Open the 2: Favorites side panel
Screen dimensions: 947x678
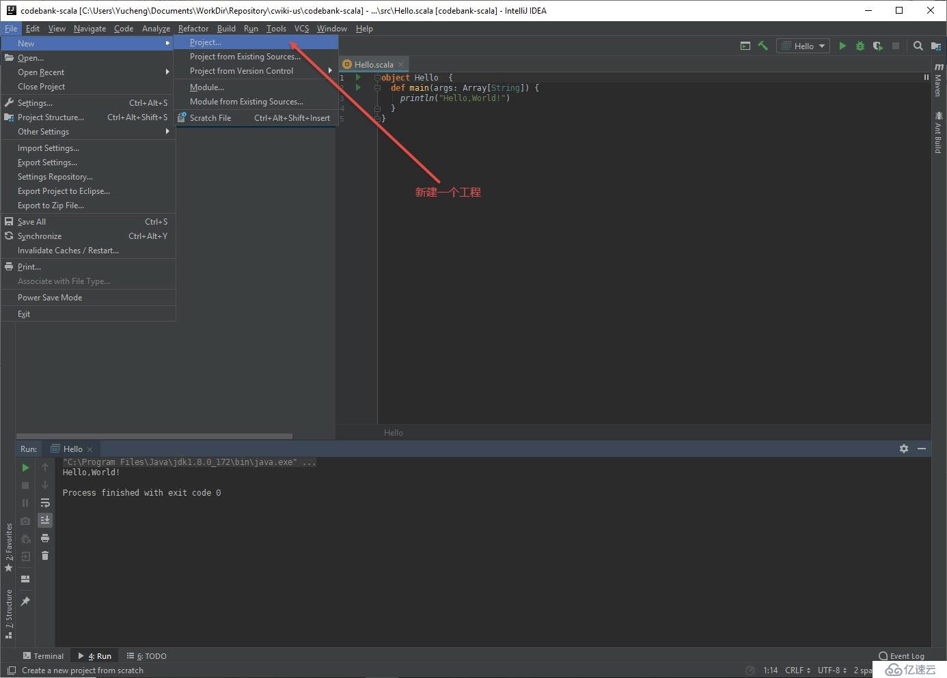click(9, 548)
